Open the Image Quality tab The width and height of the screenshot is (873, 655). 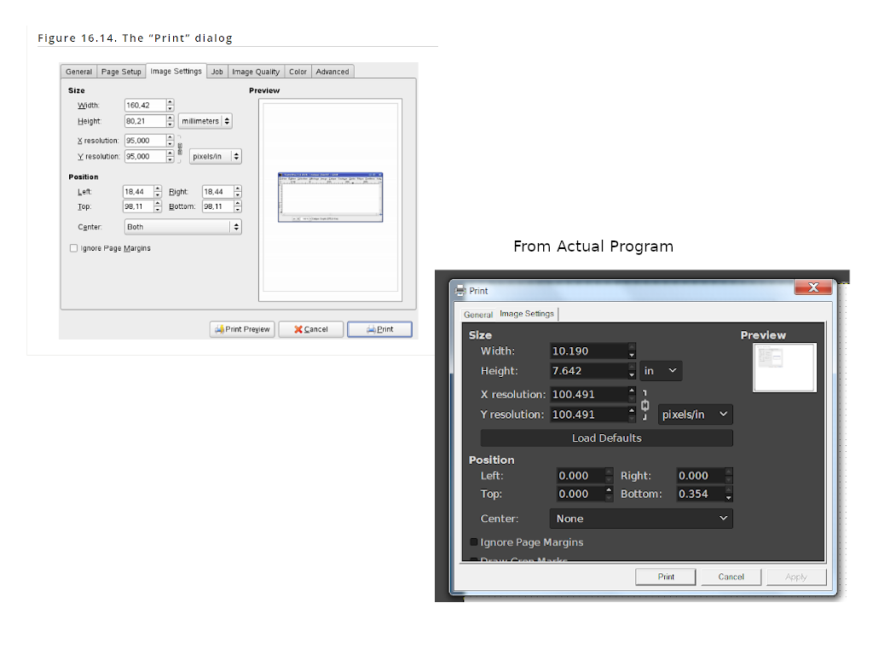coord(256,72)
